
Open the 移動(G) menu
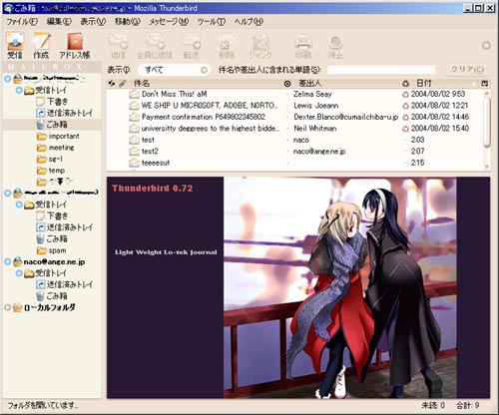coord(128,22)
